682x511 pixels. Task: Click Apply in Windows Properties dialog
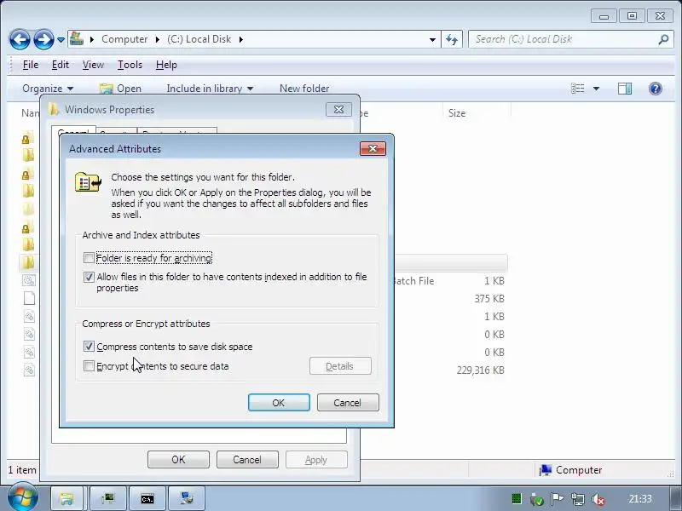[x=316, y=459]
